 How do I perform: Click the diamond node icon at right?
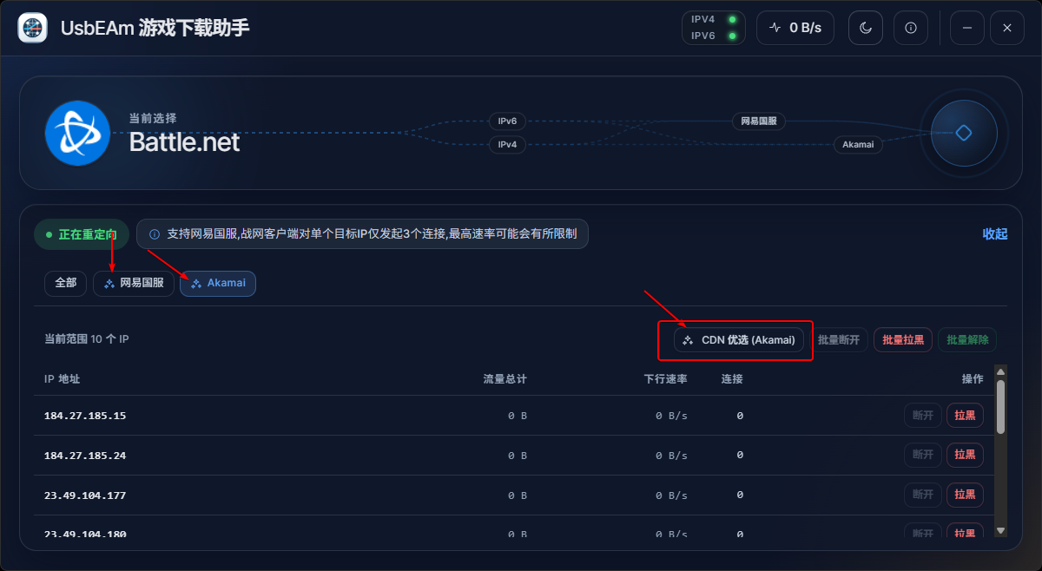point(963,133)
